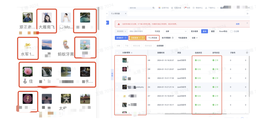Click the contact grid's vertical scrollbar
This screenshot has height=125, width=256.
click(98, 18)
